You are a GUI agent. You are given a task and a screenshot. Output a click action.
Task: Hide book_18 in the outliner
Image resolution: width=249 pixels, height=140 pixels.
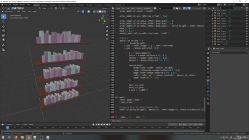tap(247, 16)
